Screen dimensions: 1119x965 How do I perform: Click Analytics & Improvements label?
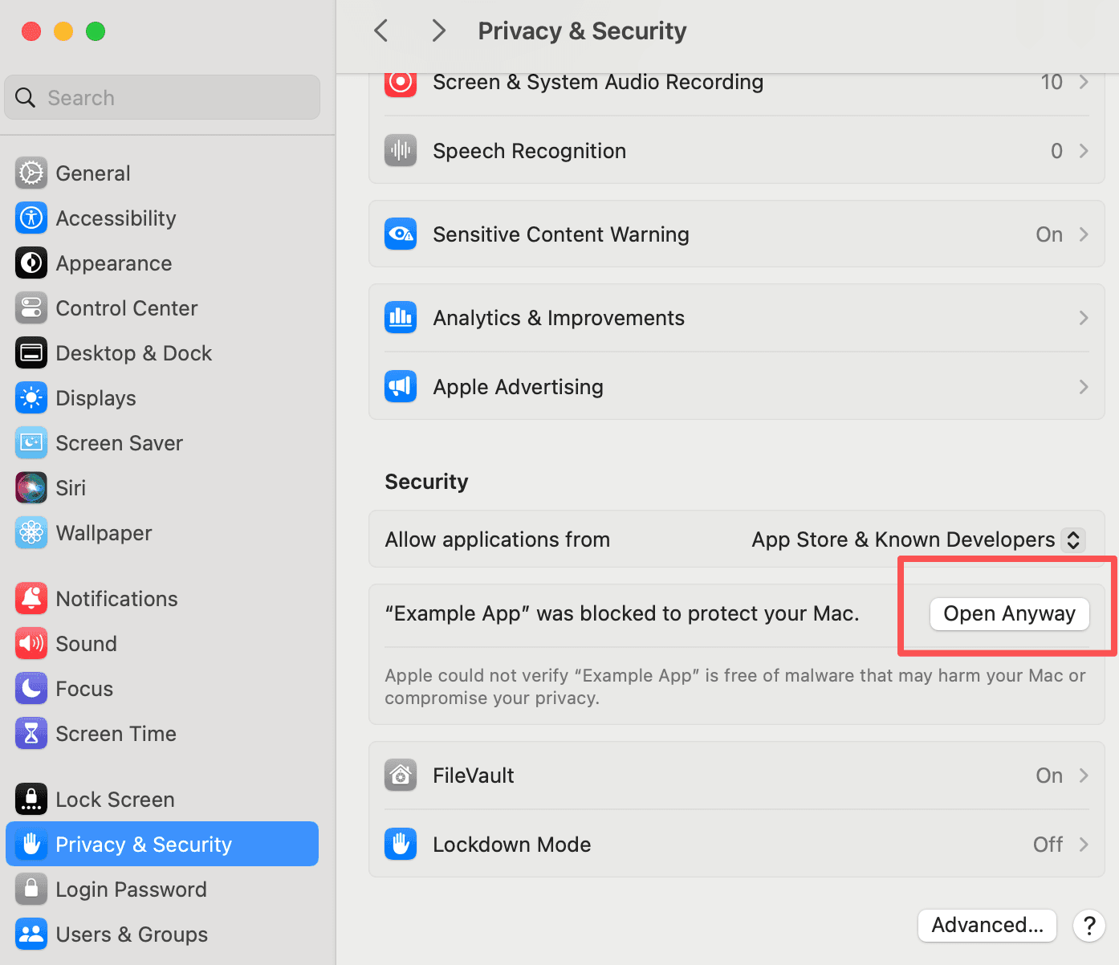(x=559, y=318)
